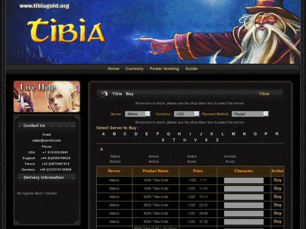Screen dimensions: 306x229
Task: Jump to servers starting with letter K
Action: [x=212, y=134]
